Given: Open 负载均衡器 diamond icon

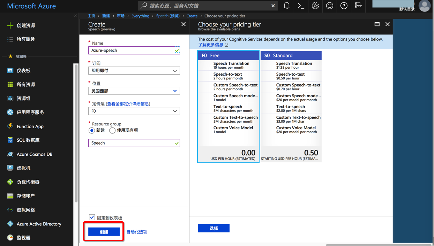Looking at the screenshot, I should (10, 182).
